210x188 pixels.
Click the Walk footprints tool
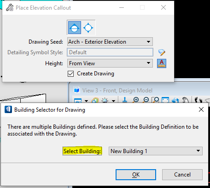198,100
